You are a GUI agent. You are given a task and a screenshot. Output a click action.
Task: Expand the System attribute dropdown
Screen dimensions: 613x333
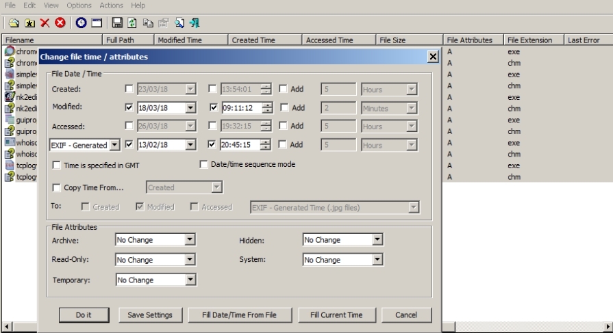point(377,260)
